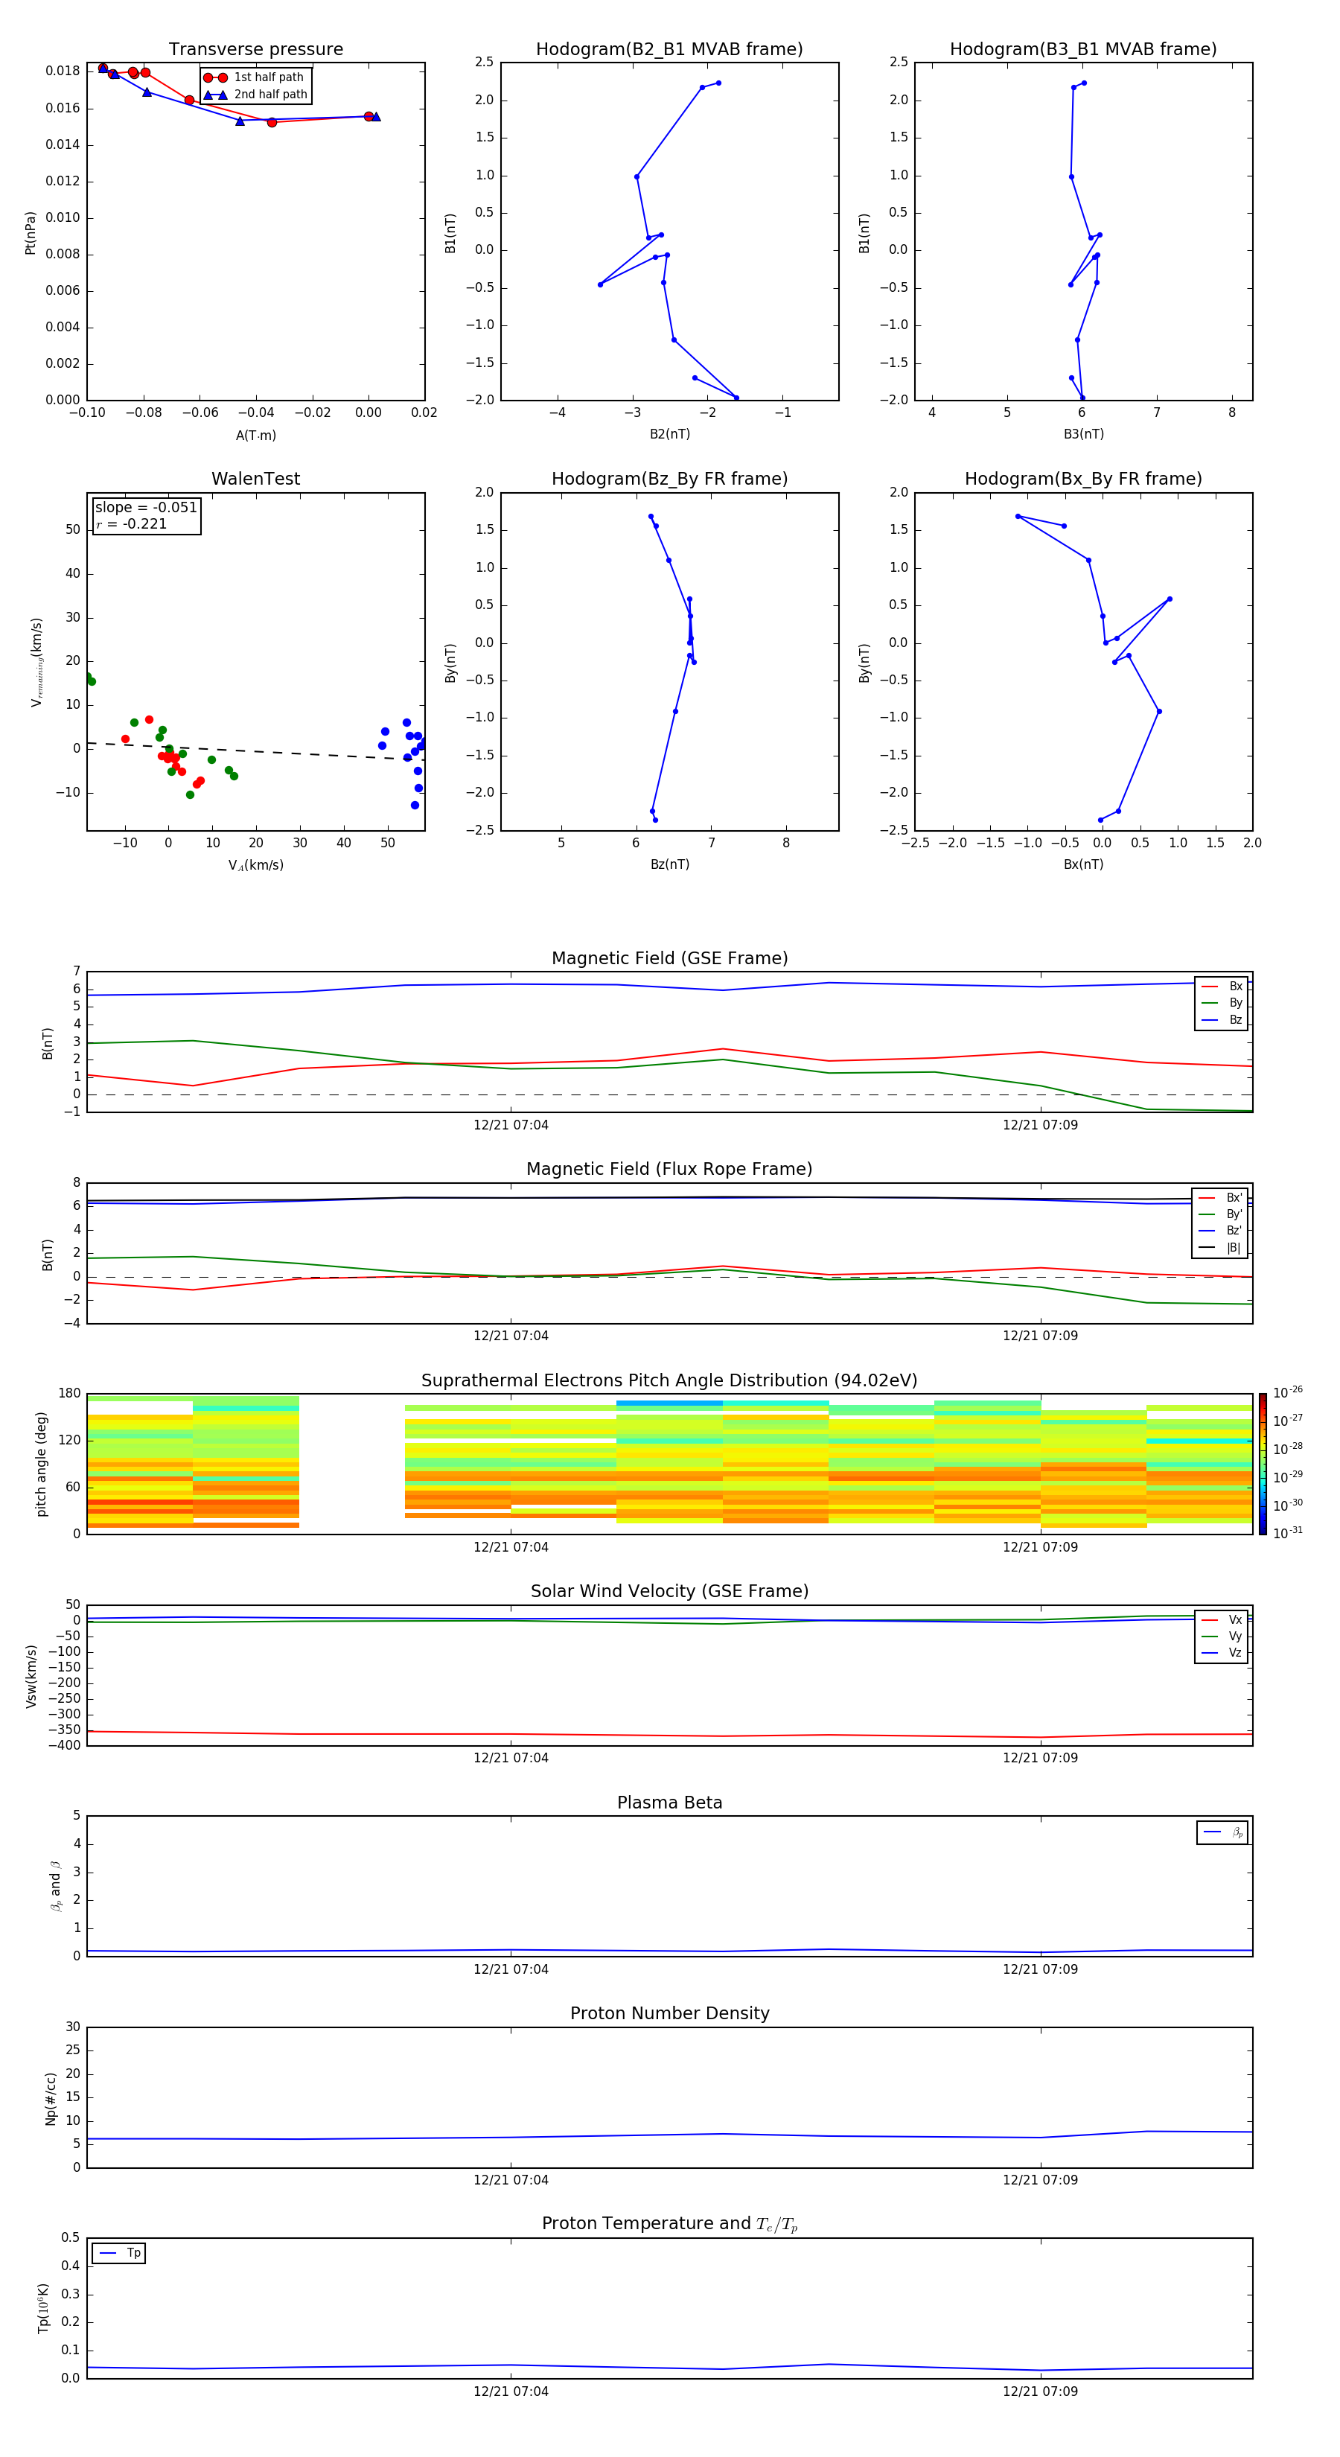Click the 'Bz(nT)' x-axis label
This screenshot has height=2457, width=1340.
[x=669, y=864]
